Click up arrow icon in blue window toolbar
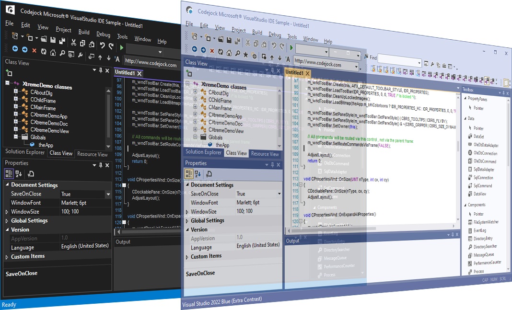 [272, 57]
